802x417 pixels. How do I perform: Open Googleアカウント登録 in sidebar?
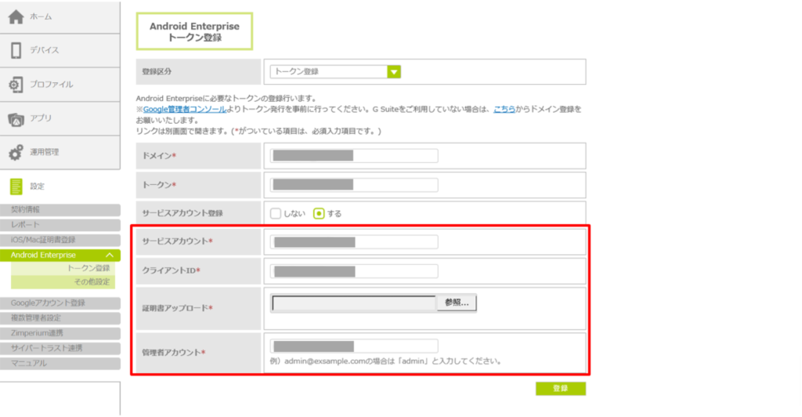pyautogui.click(x=48, y=303)
